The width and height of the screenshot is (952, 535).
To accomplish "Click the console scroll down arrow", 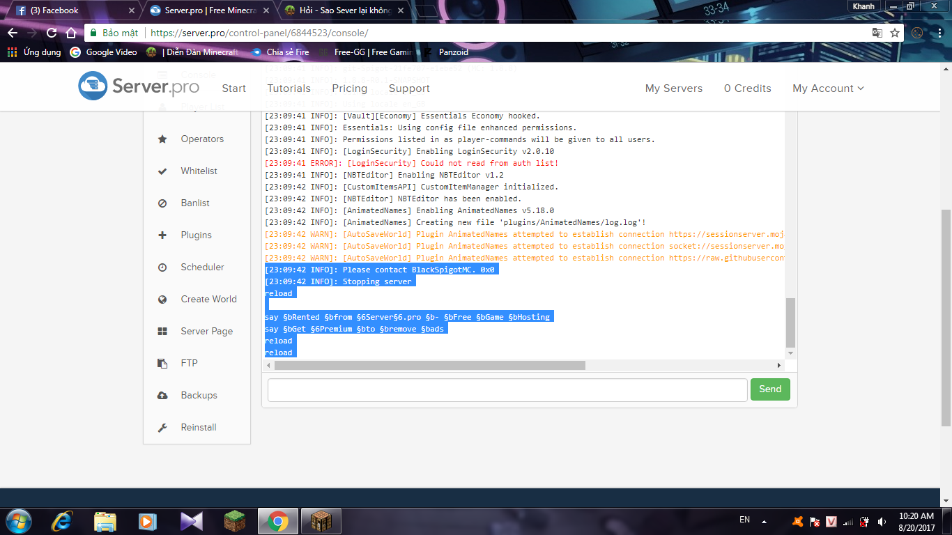I will tap(790, 353).
